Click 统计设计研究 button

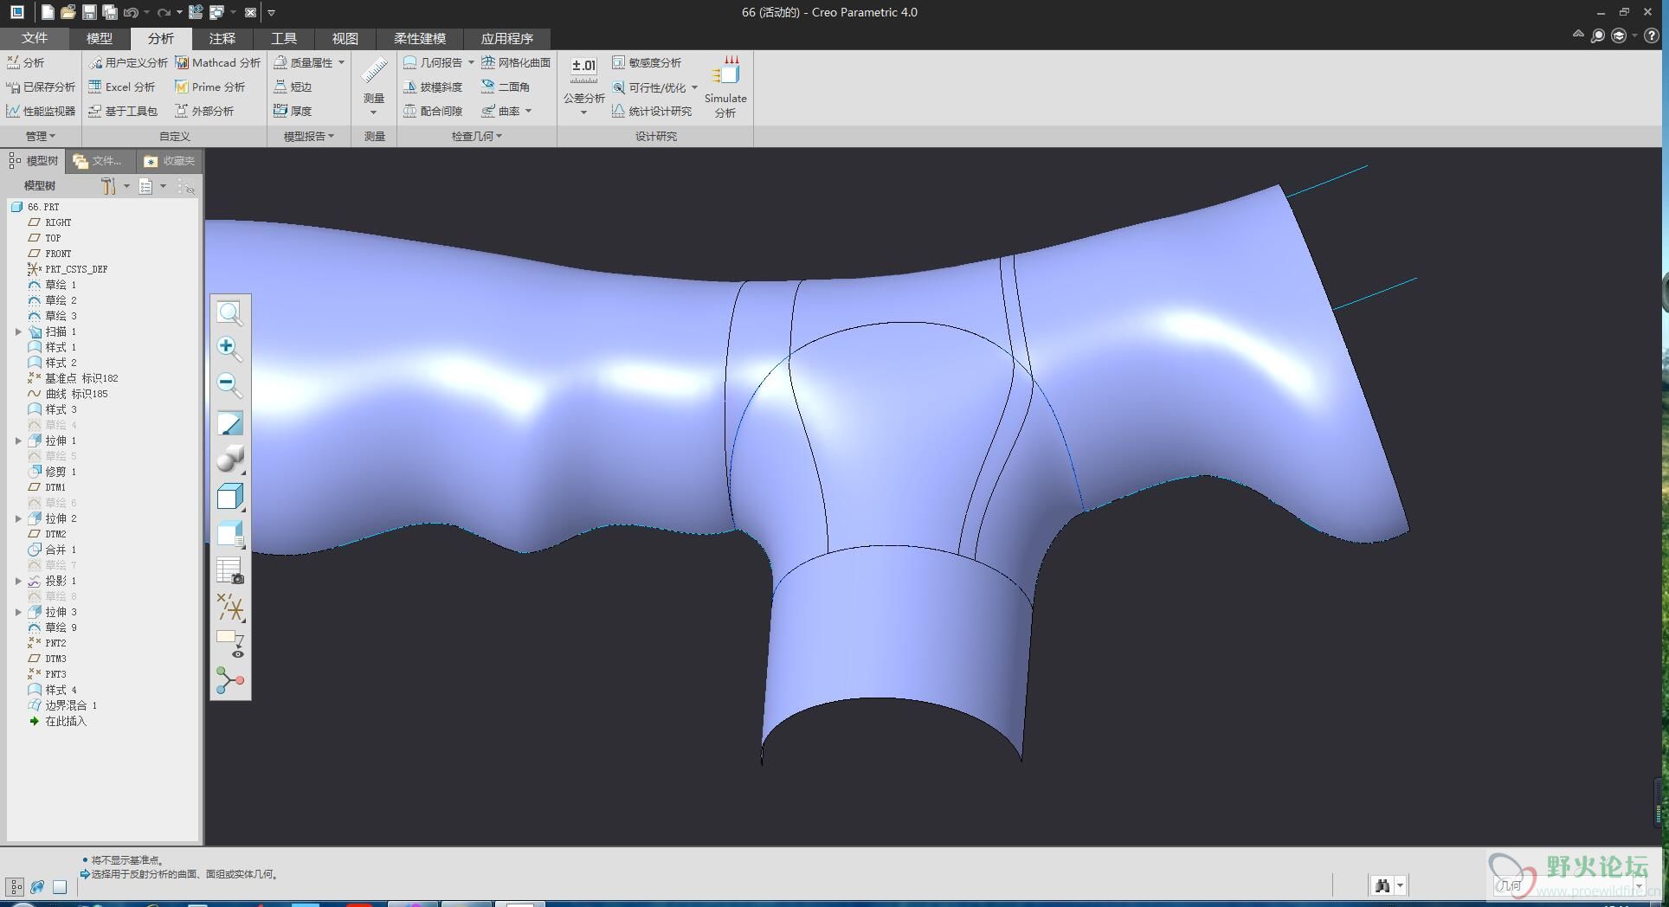pos(652,111)
